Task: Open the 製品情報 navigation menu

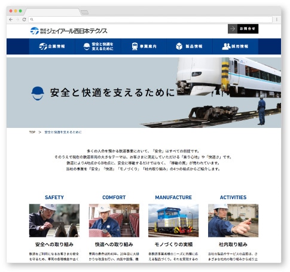Action: point(190,46)
